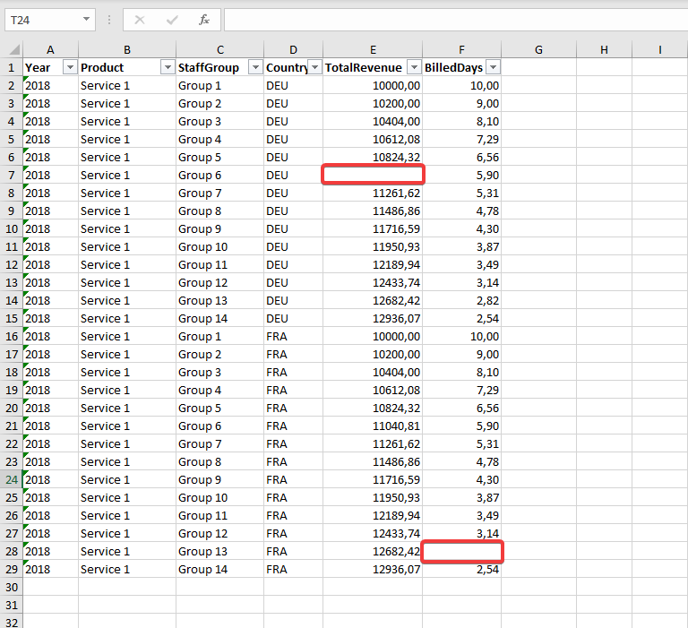
Task: Click the Cancel X icon in formula bar
Action: tap(140, 20)
